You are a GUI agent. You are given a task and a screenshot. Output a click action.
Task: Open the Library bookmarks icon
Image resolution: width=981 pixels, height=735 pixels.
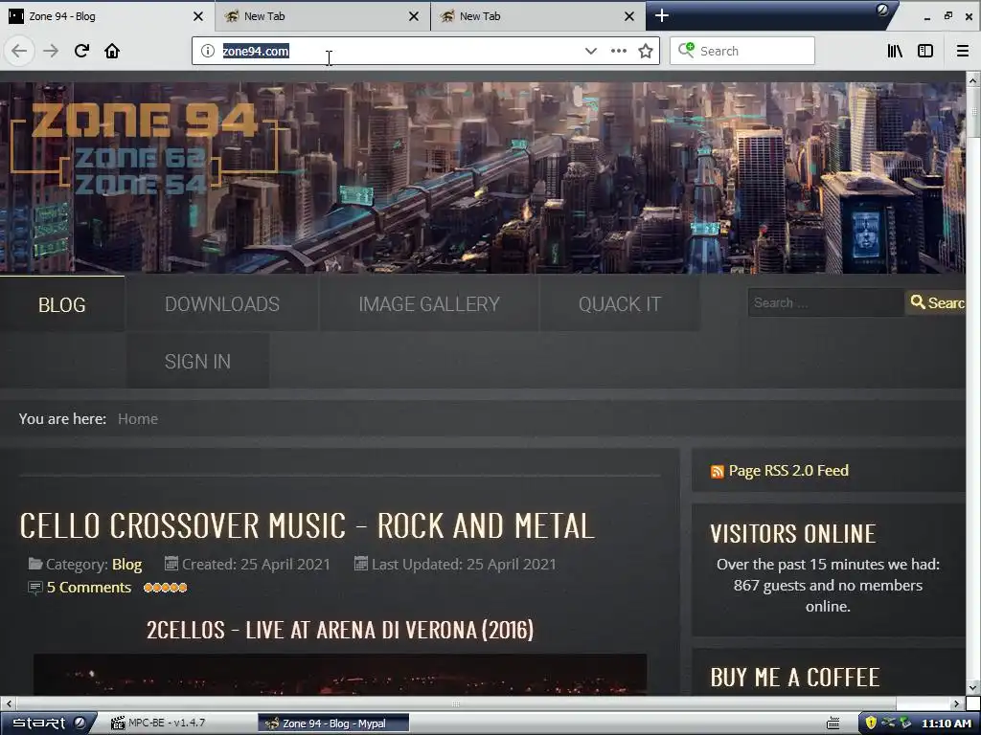[895, 51]
